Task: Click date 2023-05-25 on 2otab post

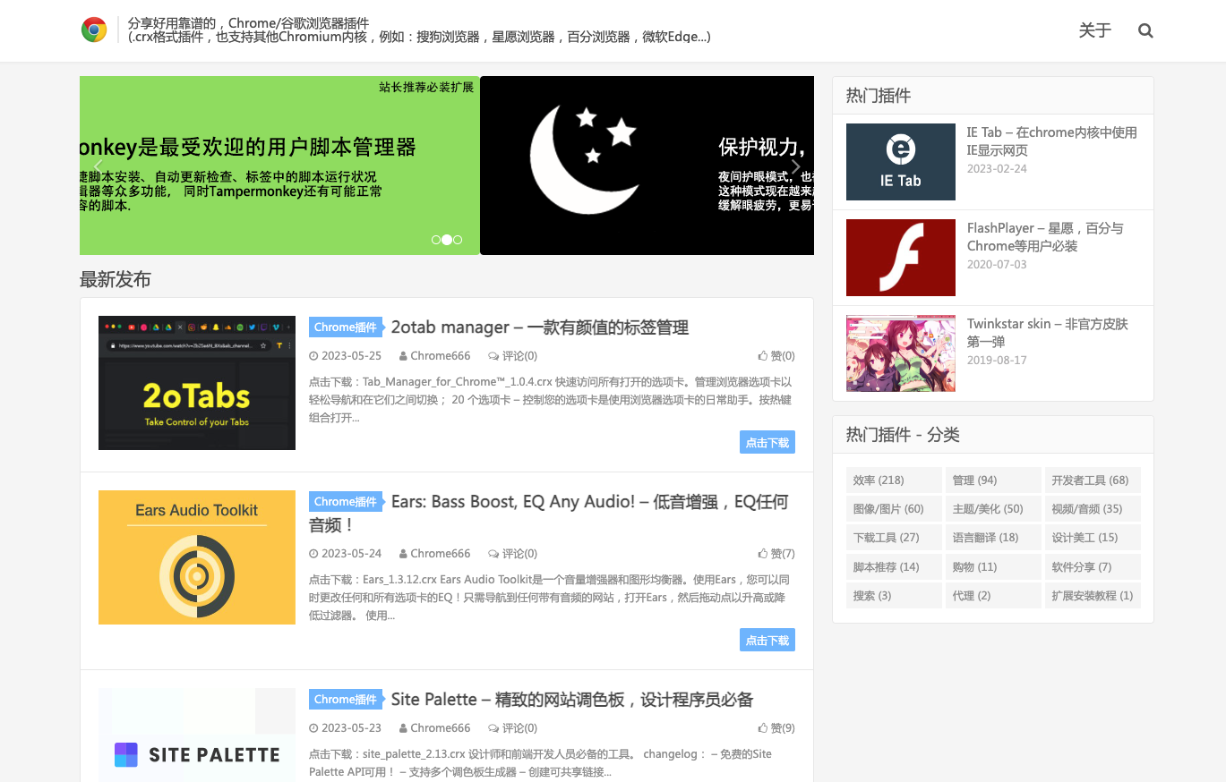Action: 346,355
